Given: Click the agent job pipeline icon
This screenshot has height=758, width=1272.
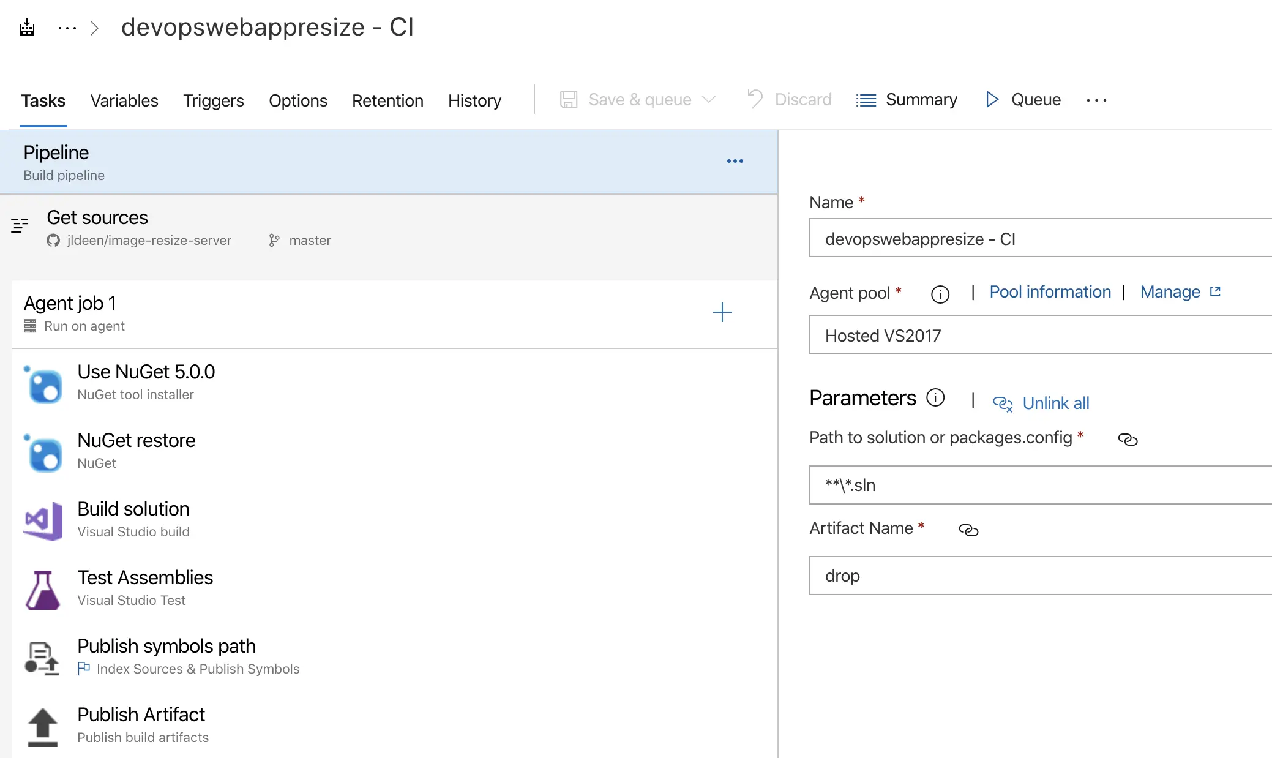Looking at the screenshot, I should coord(30,325).
